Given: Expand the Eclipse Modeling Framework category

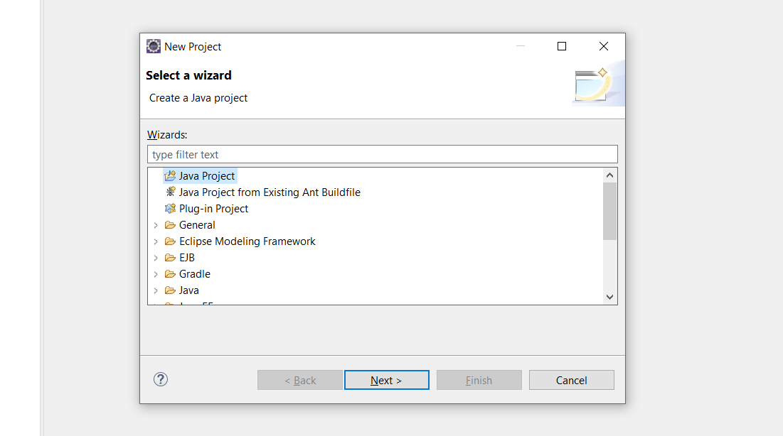Looking at the screenshot, I should coord(156,241).
